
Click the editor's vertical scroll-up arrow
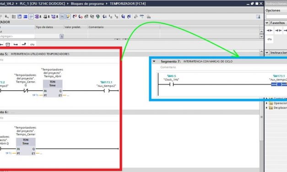click(x=261, y=52)
